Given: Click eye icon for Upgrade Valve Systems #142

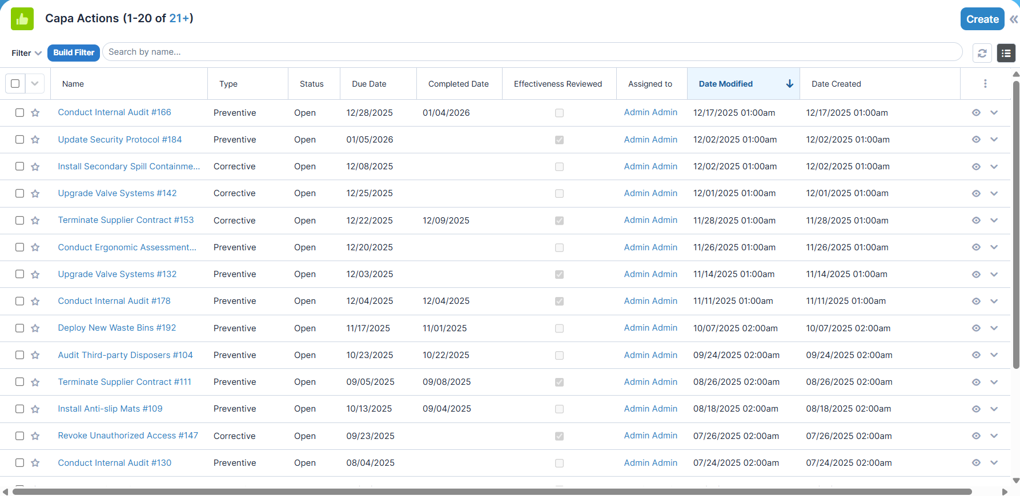Looking at the screenshot, I should pyautogui.click(x=976, y=193).
